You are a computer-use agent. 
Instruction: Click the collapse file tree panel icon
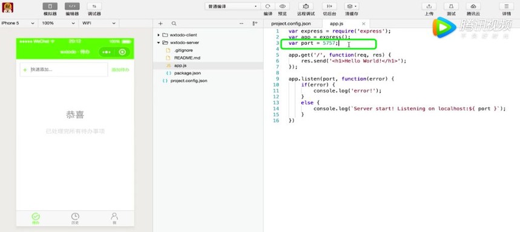255,24
